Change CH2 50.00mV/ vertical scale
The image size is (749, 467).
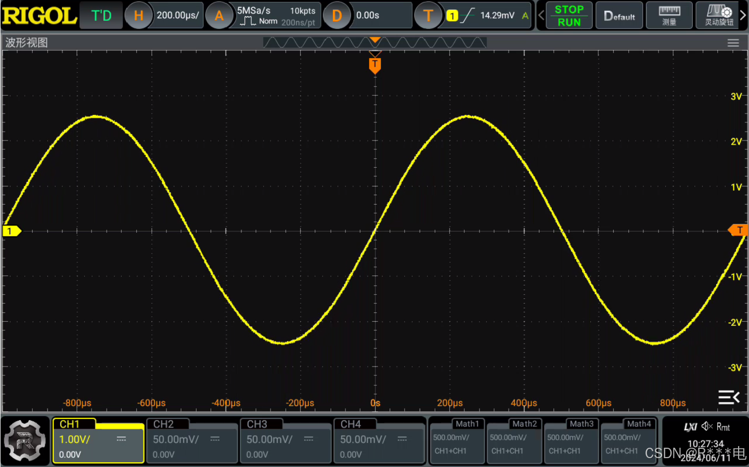[176, 439]
